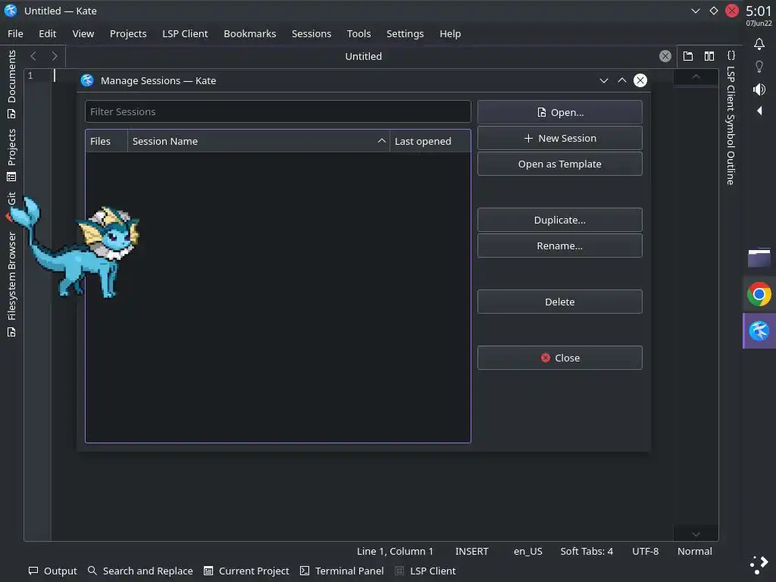Click the lightbulb icon in system panel
The width and height of the screenshot is (776, 582).
point(759,67)
